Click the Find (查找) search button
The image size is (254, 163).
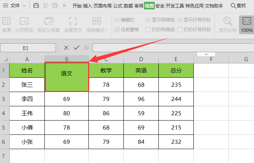click(238, 6)
